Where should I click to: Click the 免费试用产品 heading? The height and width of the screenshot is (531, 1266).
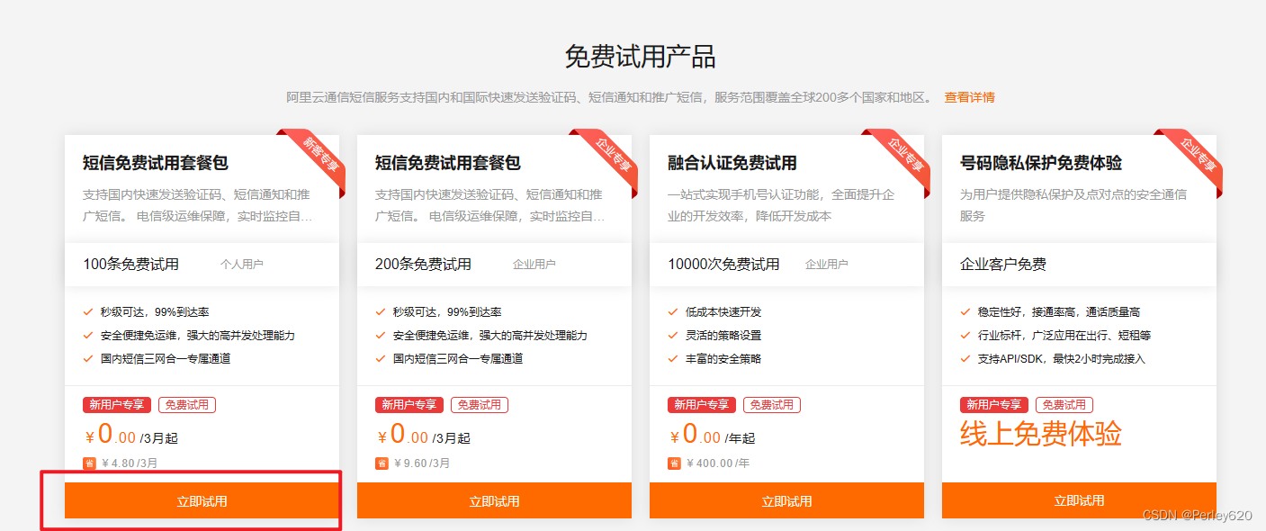[640, 57]
